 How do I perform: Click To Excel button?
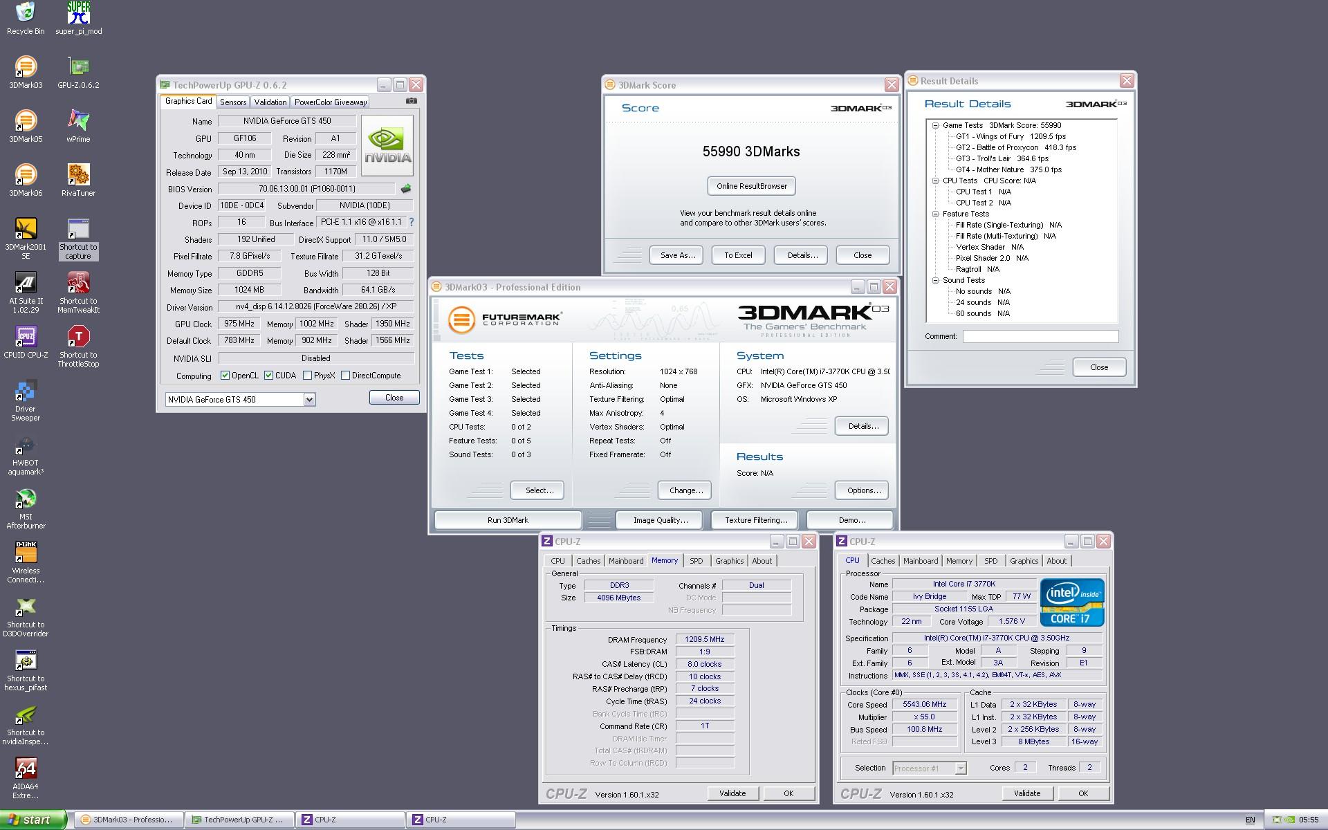[738, 255]
